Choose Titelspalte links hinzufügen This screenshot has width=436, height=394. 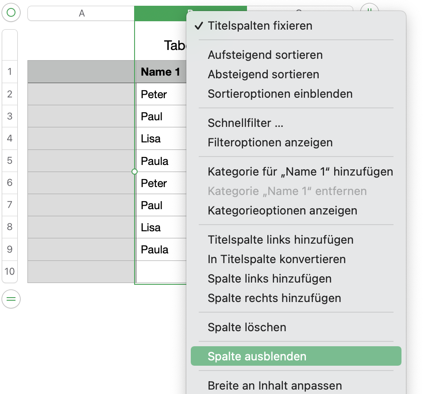click(x=281, y=240)
